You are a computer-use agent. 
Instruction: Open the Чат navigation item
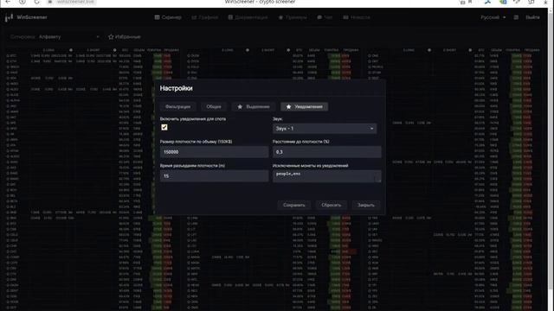click(325, 17)
